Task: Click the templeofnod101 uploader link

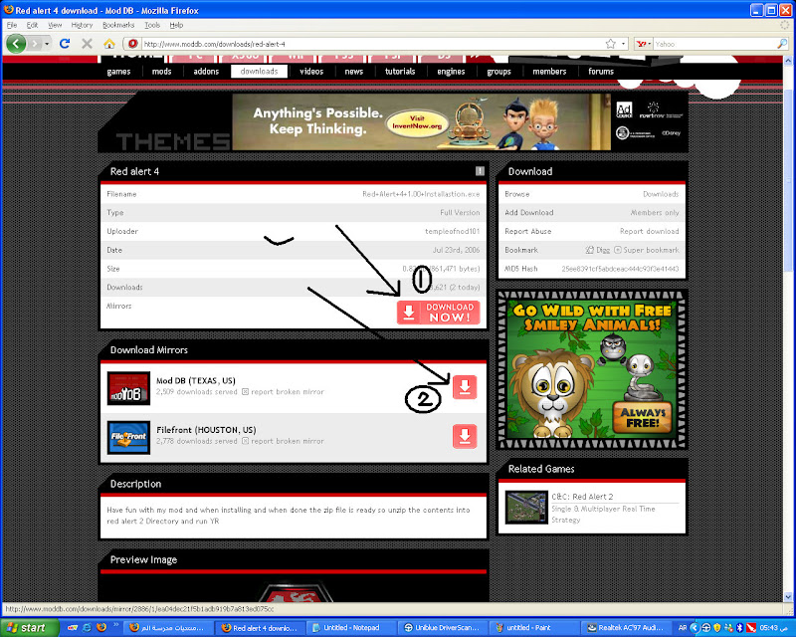Action: [x=452, y=232]
